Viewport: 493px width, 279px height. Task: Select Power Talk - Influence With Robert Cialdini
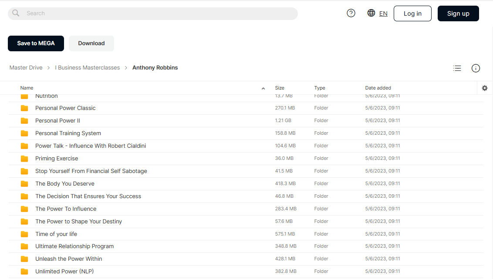(x=91, y=146)
